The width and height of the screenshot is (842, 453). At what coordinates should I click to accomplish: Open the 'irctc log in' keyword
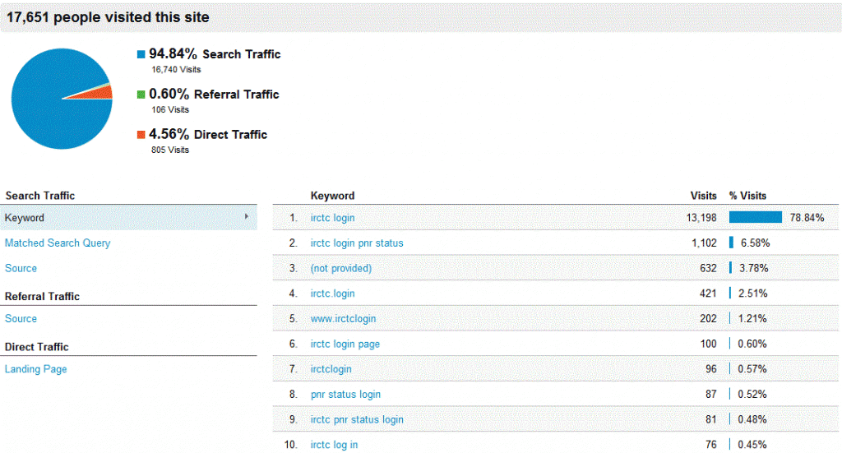[x=334, y=445]
